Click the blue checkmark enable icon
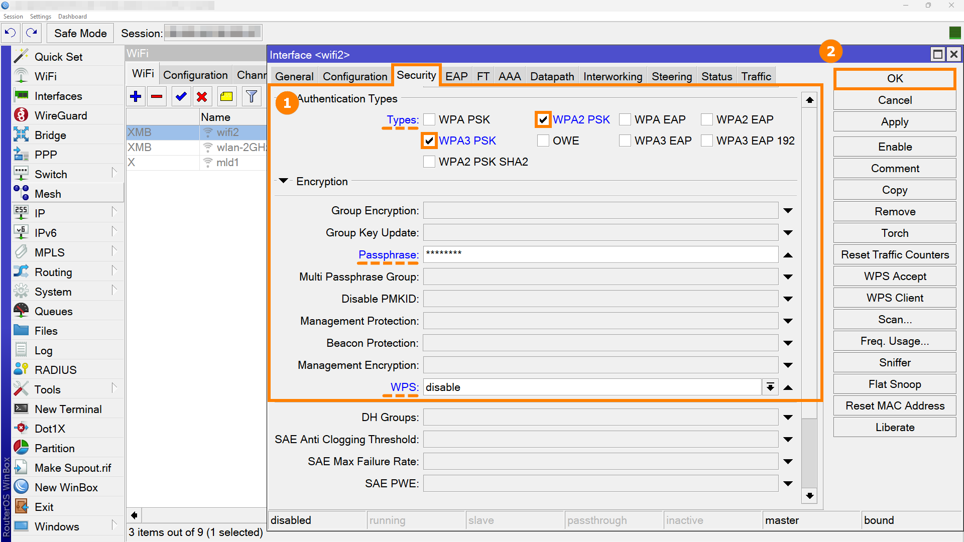The image size is (964, 542). click(181, 96)
